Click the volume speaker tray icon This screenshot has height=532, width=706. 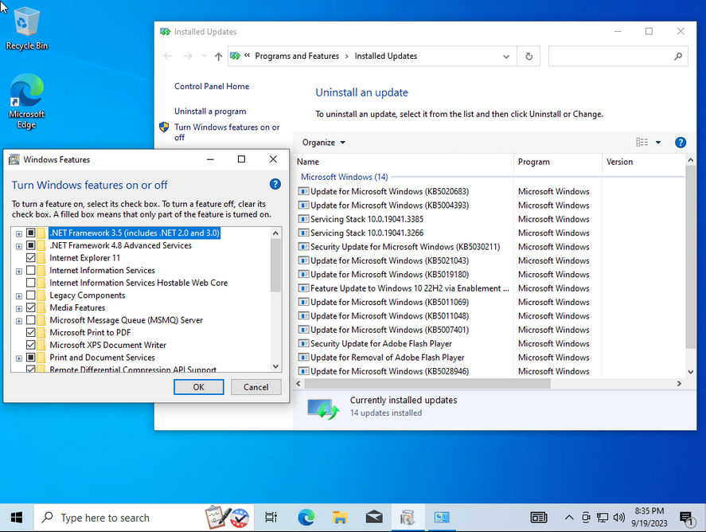pos(619,518)
